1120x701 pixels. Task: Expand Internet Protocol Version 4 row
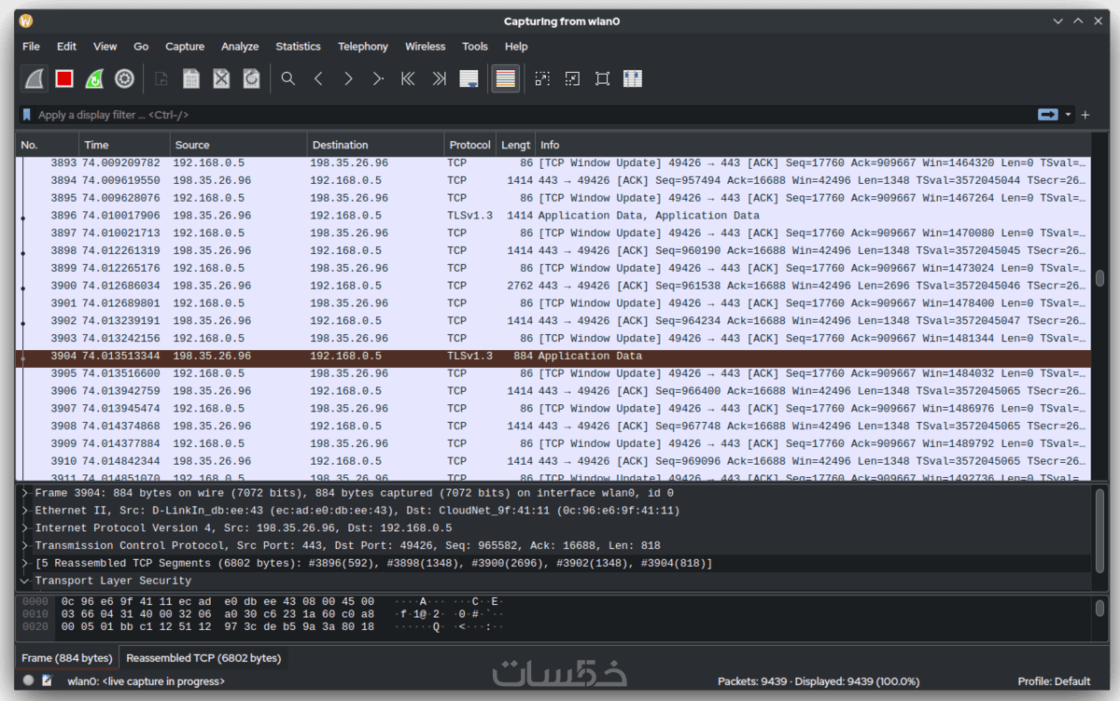[25, 528]
